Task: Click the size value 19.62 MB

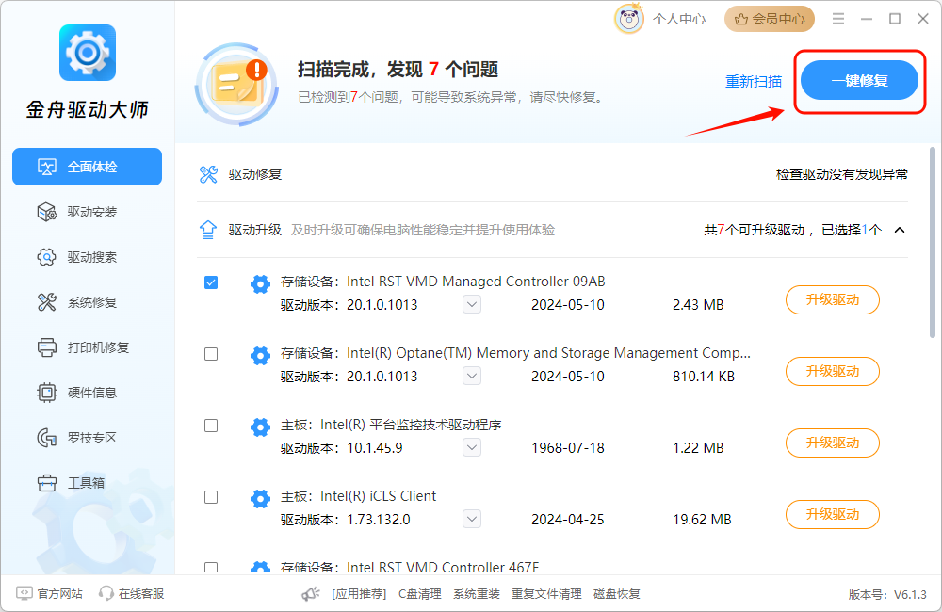Action: coord(702,520)
